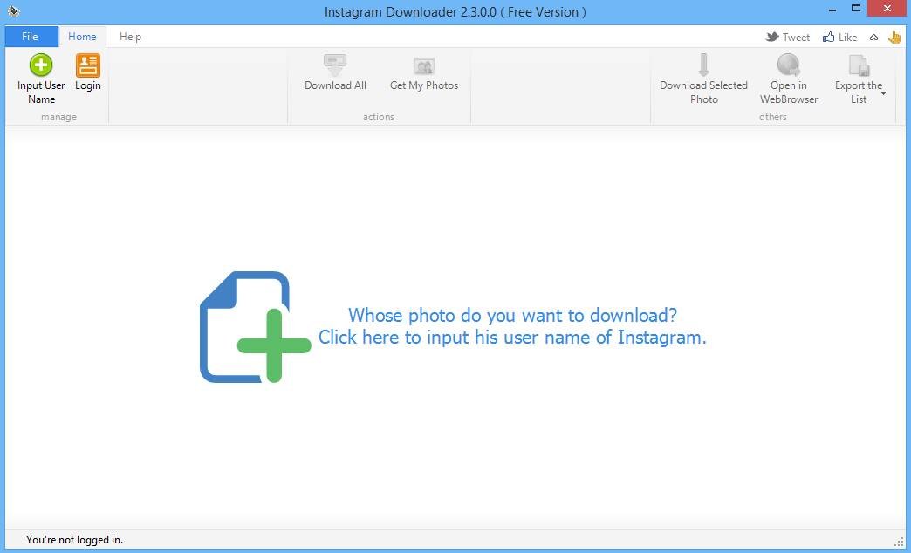Click the green Input User Name icon
The image size is (911, 553).
[41, 65]
